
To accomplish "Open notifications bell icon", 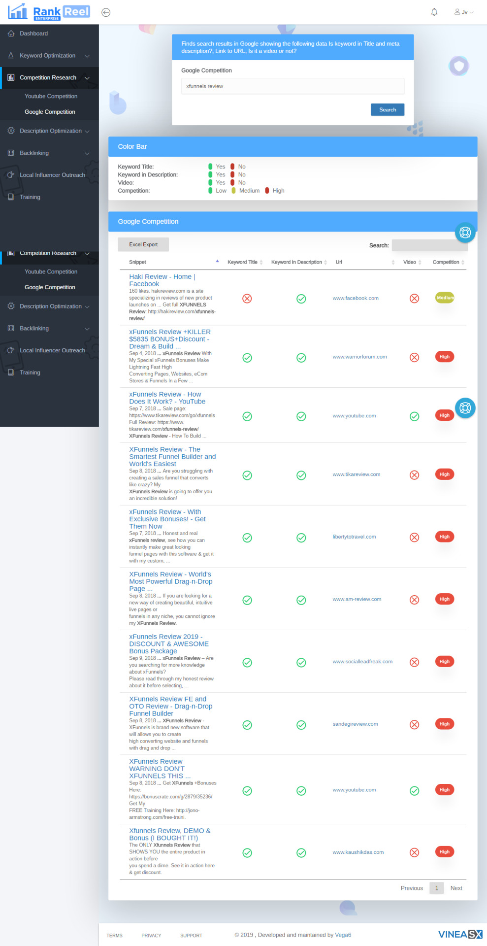I will (x=434, y=12).
